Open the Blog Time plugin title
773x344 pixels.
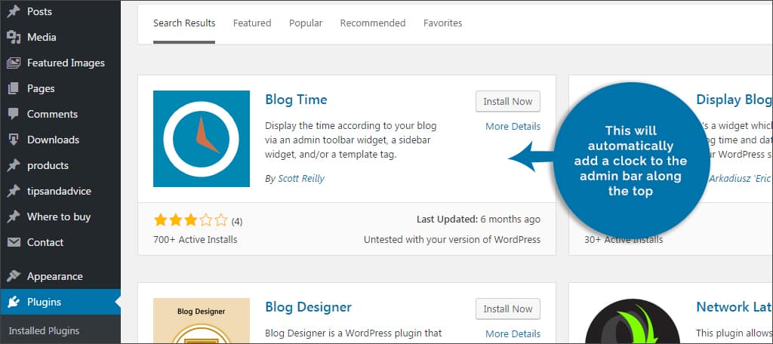click(296, 100)
